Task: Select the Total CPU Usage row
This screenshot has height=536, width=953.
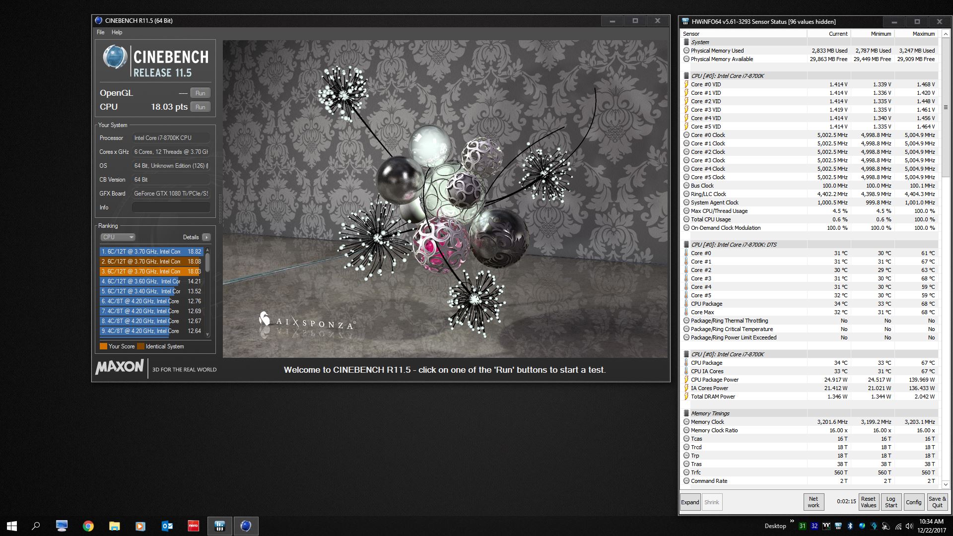Action: coord(810,219)
